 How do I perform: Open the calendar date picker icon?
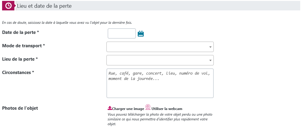point(141,34)
